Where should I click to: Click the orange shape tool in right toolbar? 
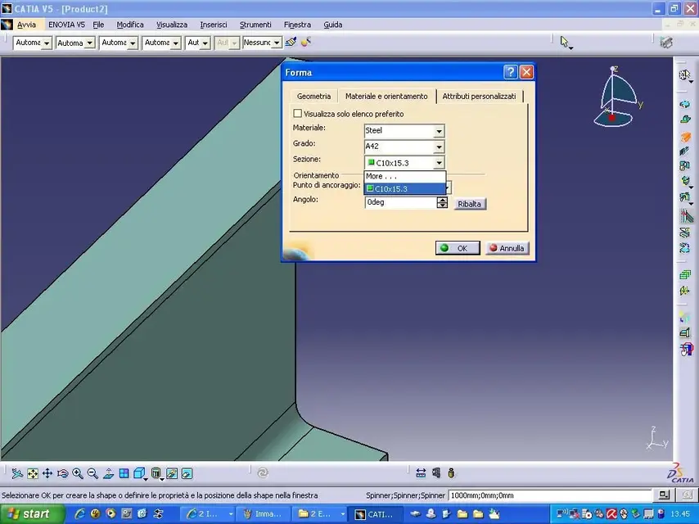[685, 137]
